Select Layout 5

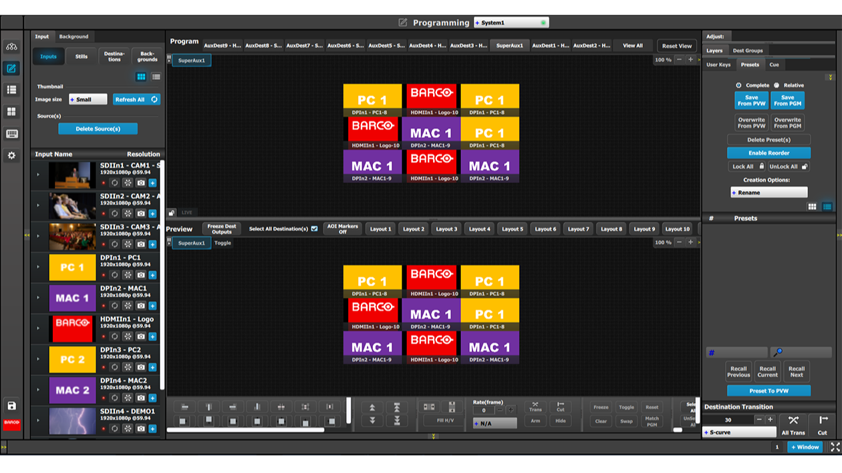(x=513, y=229)
